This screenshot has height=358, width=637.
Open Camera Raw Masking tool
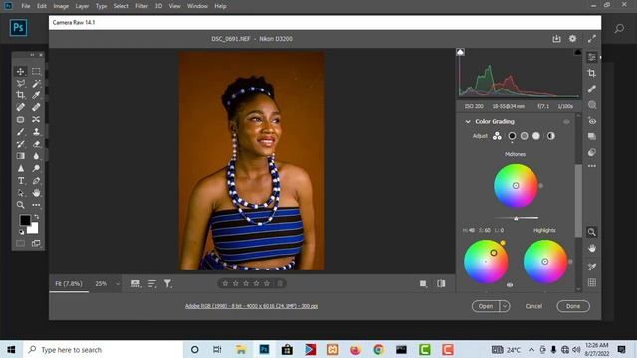592,105
